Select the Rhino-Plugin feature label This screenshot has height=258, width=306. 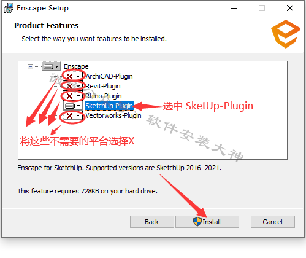coord(104,96)
